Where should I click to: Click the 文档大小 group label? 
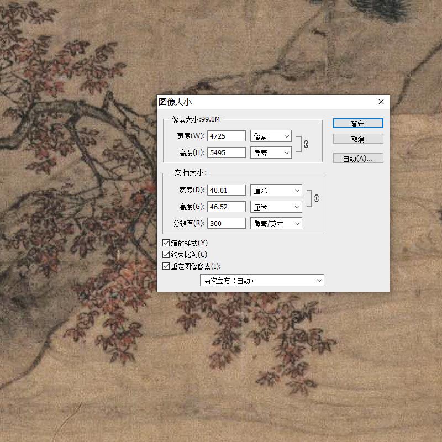191,172
